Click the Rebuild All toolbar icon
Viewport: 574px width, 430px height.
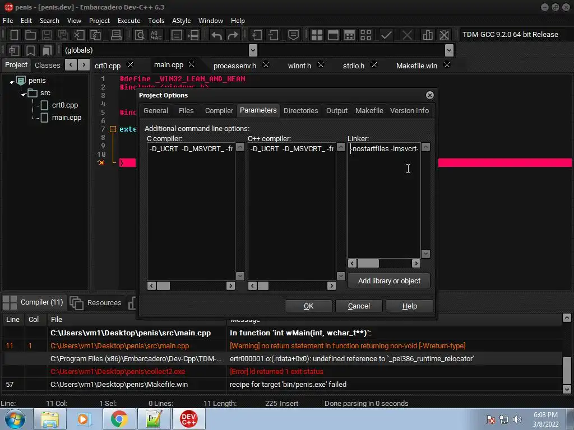click(365, 35)
